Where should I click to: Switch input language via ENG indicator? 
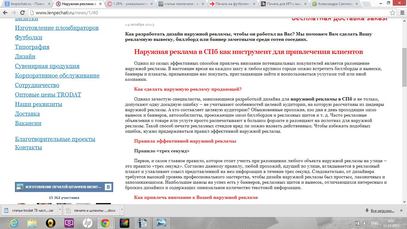click(x=375, y=223)
